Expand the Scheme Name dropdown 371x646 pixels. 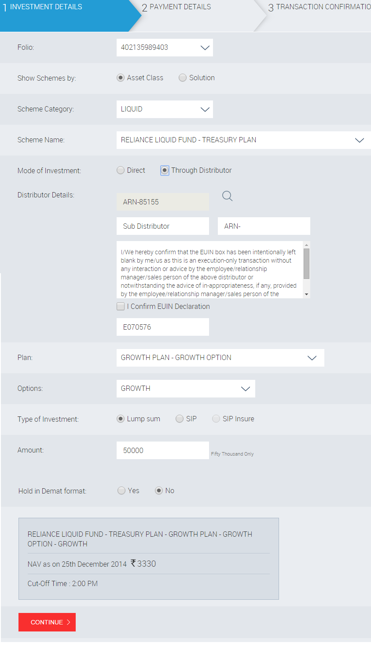point(244,140)
